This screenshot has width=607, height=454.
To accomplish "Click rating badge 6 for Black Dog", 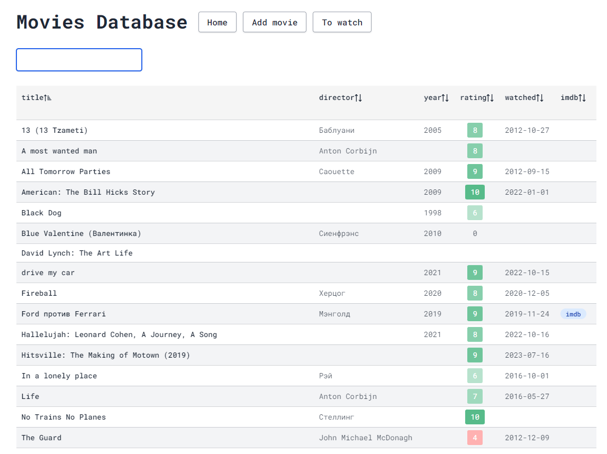I will pyautogui.click(x=475, y=213).
